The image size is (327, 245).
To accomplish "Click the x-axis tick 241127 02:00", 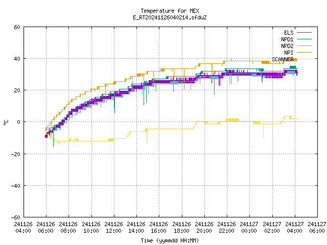I will 272,228.
